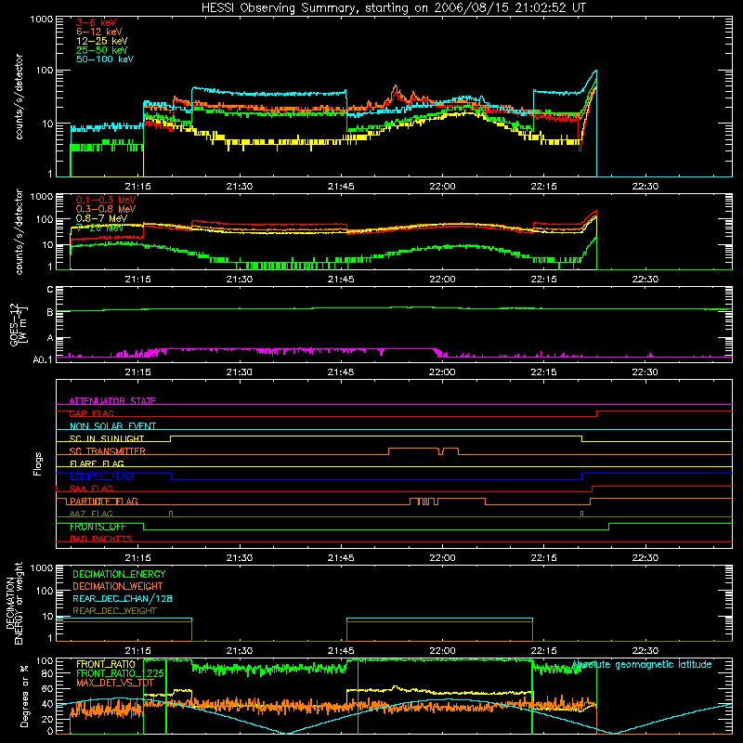
Task: Click the SC_TRANSMITTER flag label
Action: [107, 451]
